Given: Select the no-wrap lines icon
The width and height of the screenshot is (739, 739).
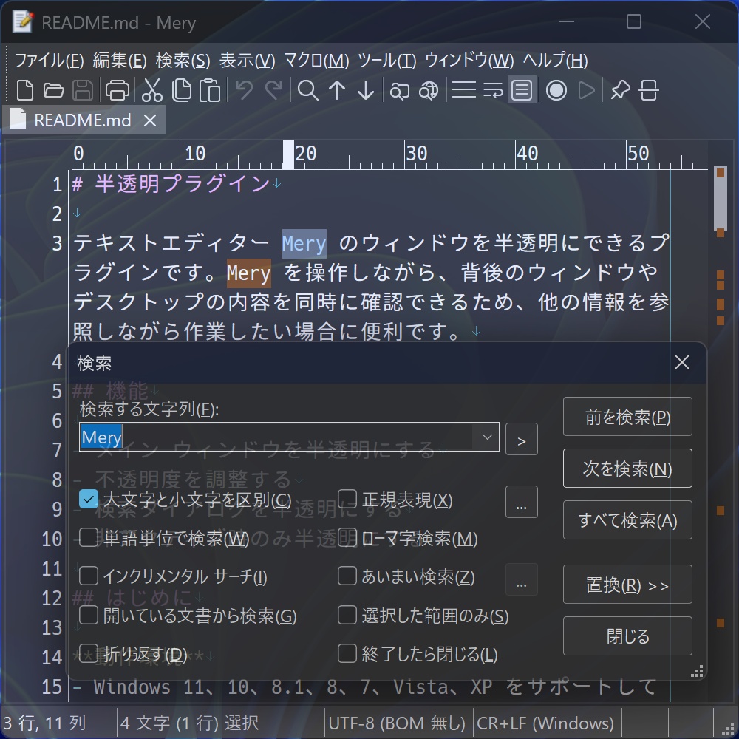Looking at the screenshot, I should click(464, 89).
